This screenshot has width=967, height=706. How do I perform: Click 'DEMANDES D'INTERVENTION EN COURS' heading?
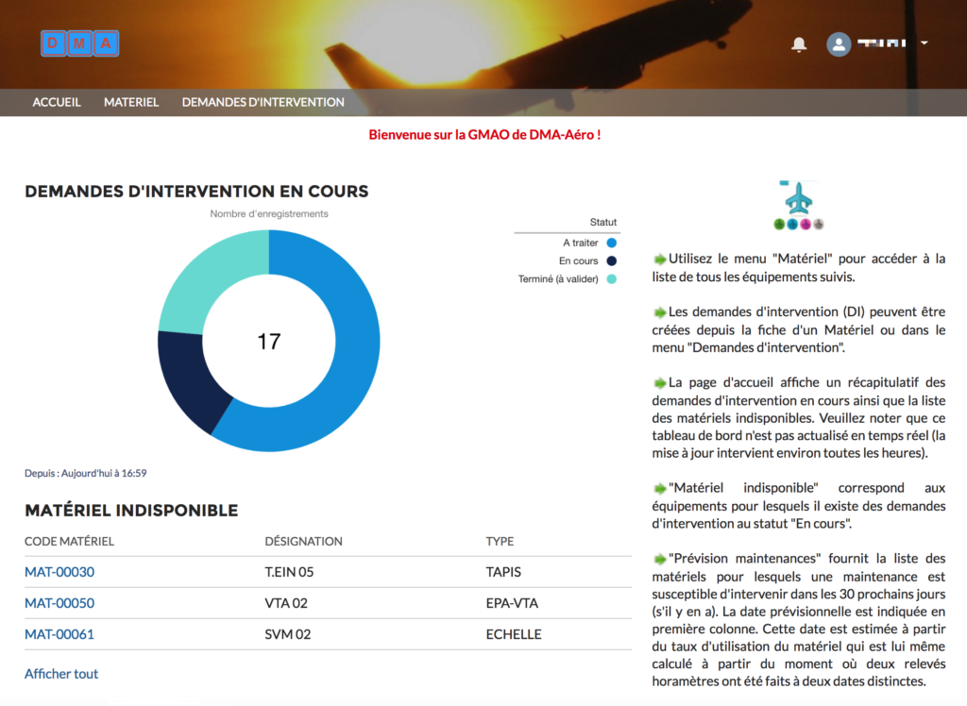click(x=196, y=192)
